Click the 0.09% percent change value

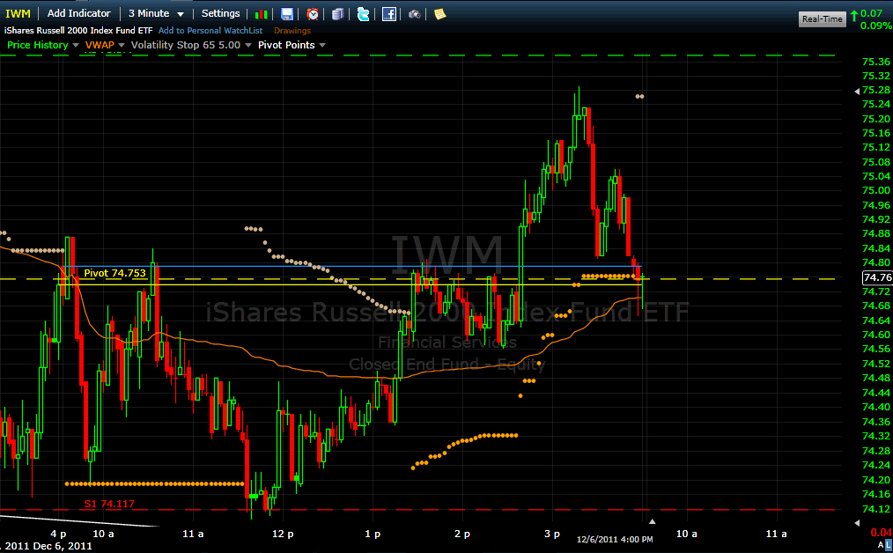coord(876,26)
